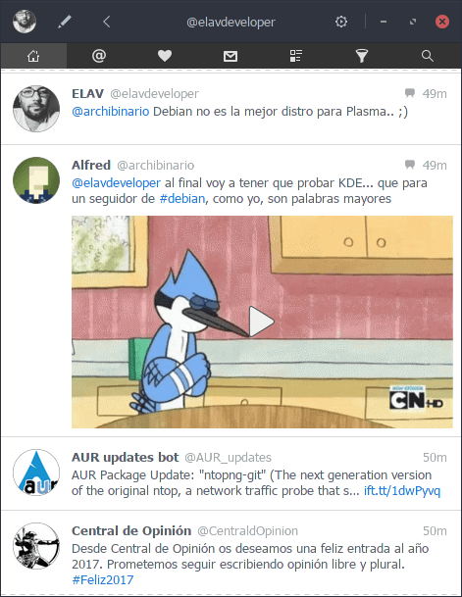Go back using the left arrow
The width and height of the screenshot is (462, 597).
[x=107, y=22]
